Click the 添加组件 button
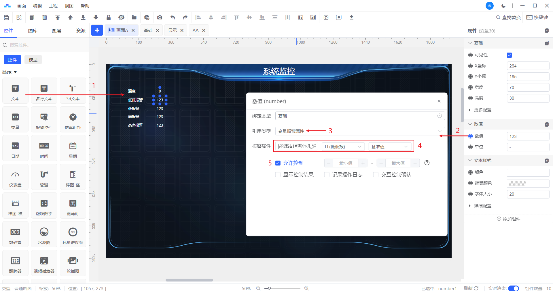 (508, 219)
